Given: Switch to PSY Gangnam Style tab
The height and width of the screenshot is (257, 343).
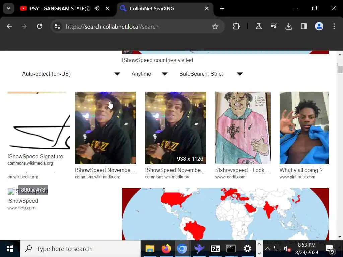Looking at the screenshot, I should click(60, 8).
